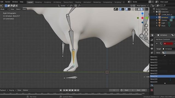Toggle X-ray display icon

tap(133, 9)
